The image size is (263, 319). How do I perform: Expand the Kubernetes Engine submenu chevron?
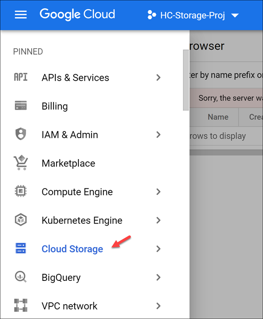[158, 220]
